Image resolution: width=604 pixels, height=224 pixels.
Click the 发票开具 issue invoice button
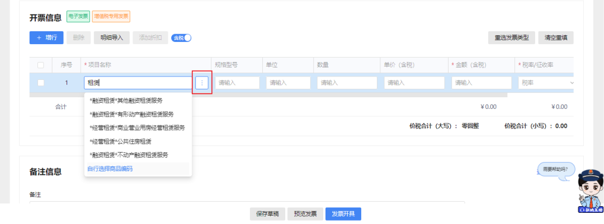click(x=343, y=214)
